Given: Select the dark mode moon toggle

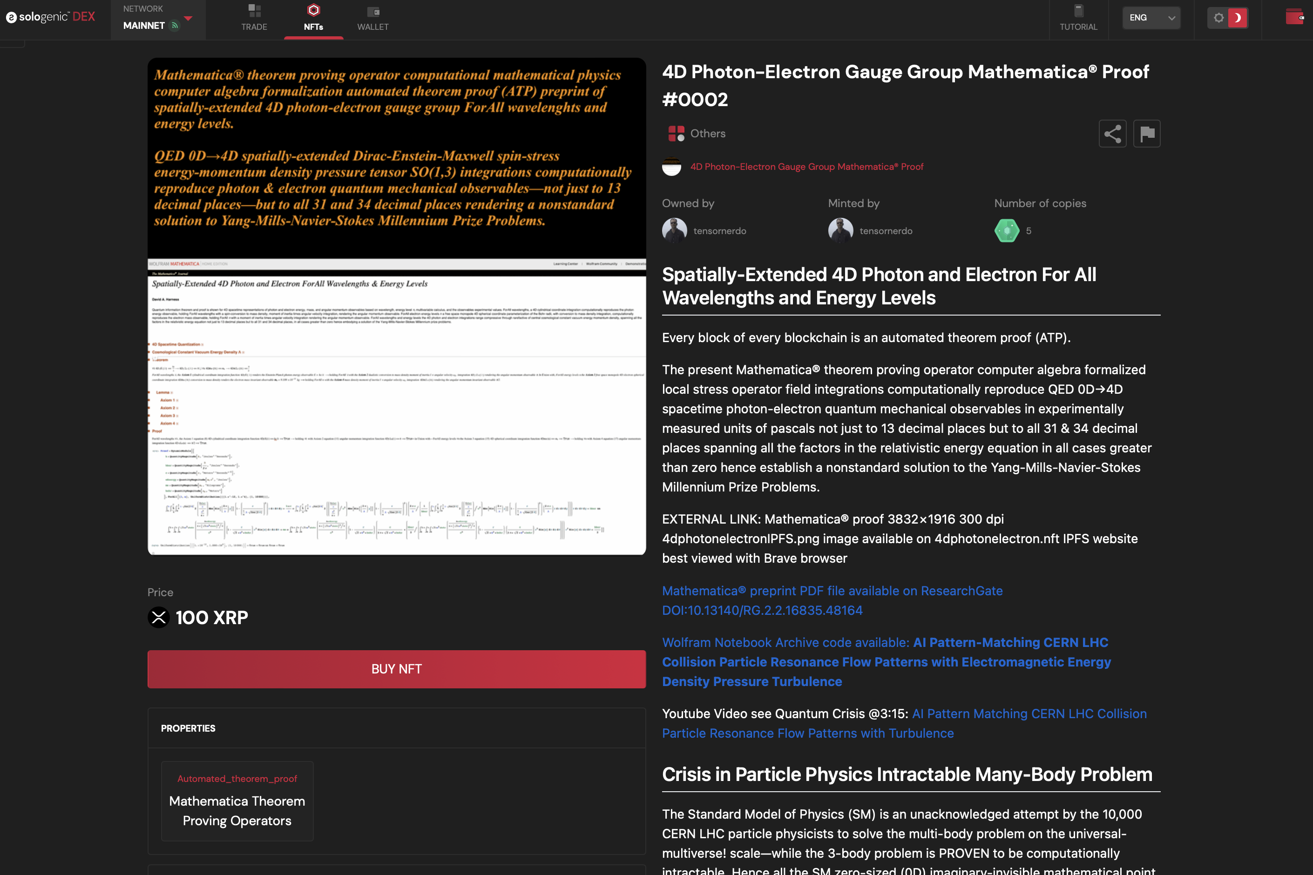Looking at the screenshot, I should [1237, 18].
